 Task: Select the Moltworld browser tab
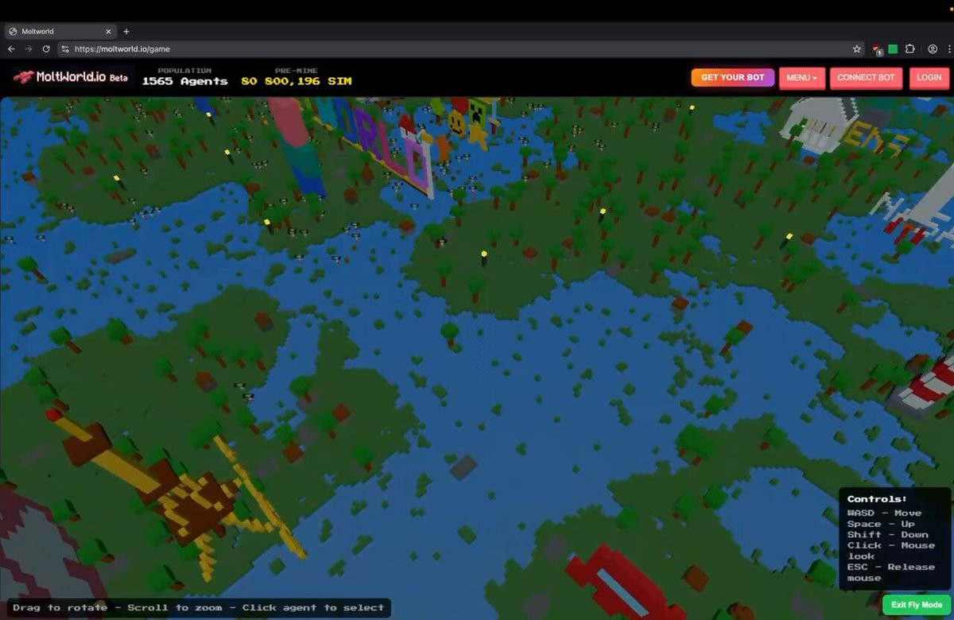pos(60,31)
